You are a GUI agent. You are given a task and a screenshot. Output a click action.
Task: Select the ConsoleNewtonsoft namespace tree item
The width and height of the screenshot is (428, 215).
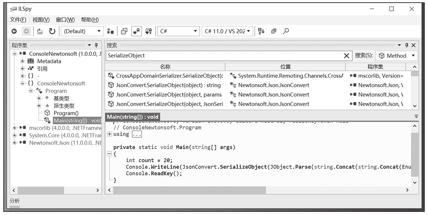(61, 83)
